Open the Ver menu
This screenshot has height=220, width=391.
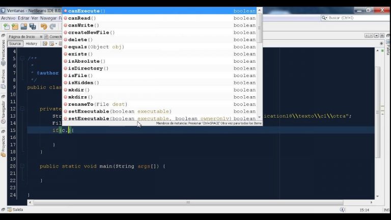click(35, 18)
